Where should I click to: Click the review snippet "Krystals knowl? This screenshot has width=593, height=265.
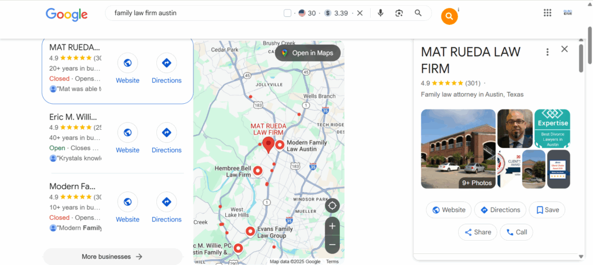(79, 158)
